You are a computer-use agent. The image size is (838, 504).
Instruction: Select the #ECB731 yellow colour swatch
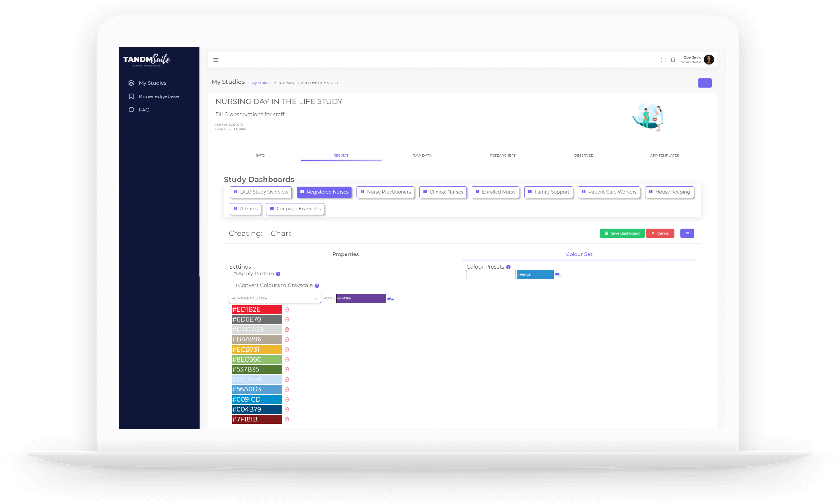click(x=256, y=349)
